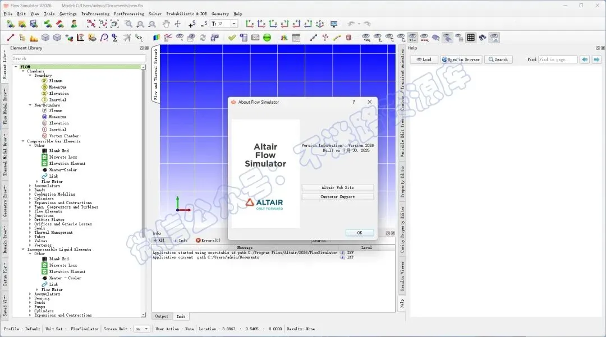This screenshot has height=337, width=606.
Task: Click the sigma summation icon
Action: (115, 38)
